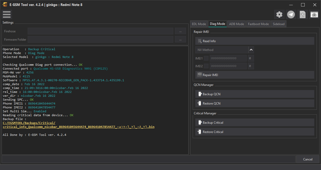This screenshot has height=170, width=321.
Task: Click the IMEI2 number field
Action: (228, 66)
